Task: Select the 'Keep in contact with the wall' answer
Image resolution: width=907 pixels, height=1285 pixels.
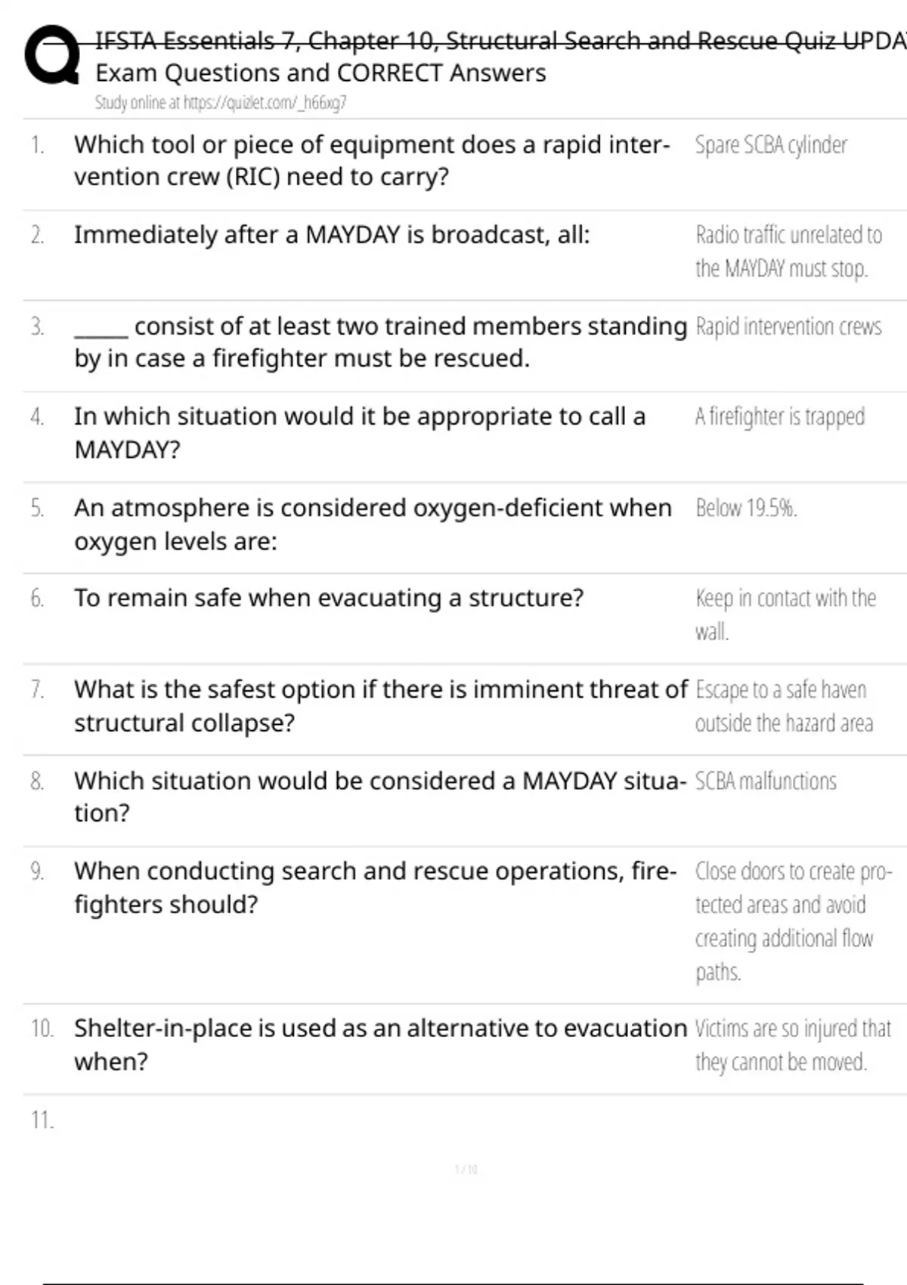Action: click(785, 614)
